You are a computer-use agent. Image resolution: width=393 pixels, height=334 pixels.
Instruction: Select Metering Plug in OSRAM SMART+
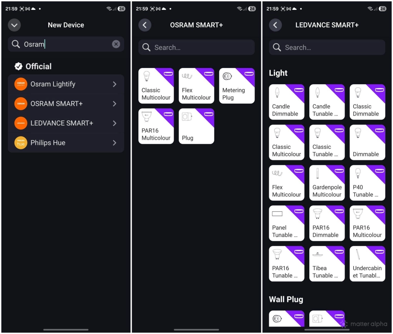(237, 86)
